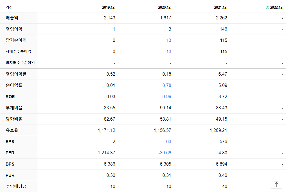Click the 매출액 row label

tap(12, 18)
